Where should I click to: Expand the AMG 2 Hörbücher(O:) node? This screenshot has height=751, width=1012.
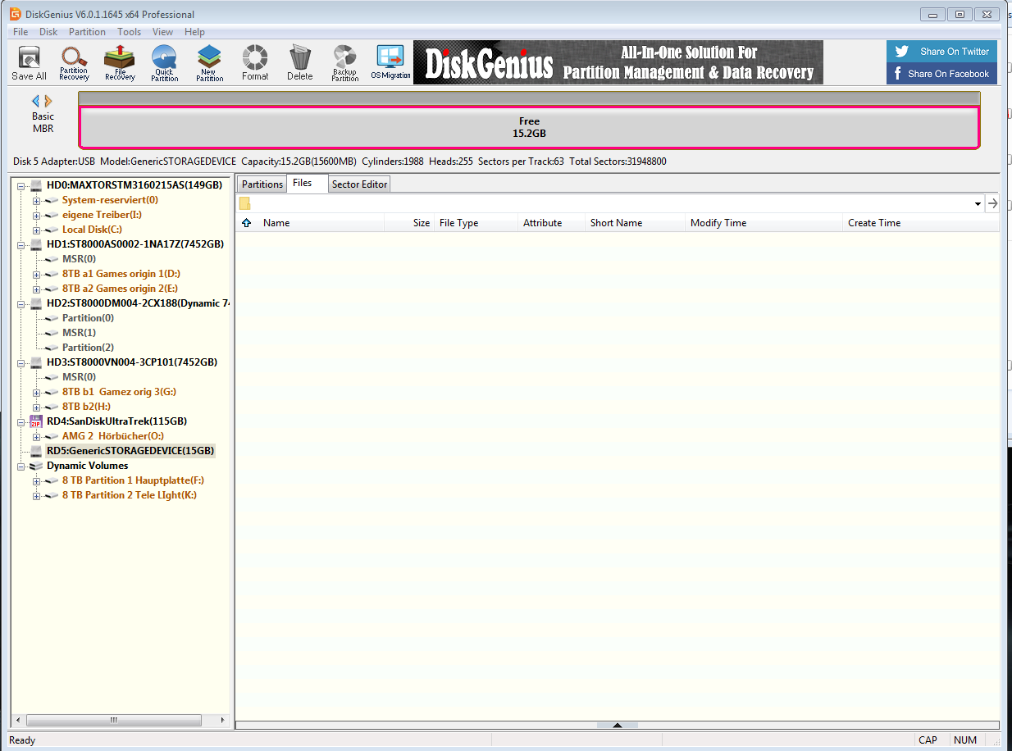click(x=36, y=436)
